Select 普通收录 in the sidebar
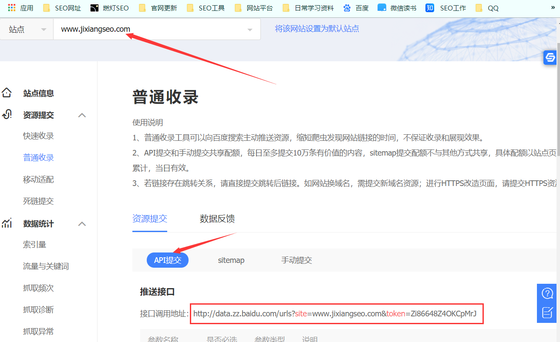Viewport: 560px width, 342px height. coord(38,158)
